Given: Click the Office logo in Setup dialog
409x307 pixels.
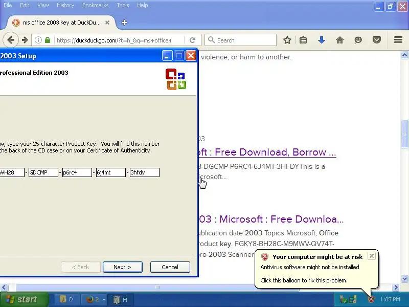Looking at the screenshot, I should 176,79.
